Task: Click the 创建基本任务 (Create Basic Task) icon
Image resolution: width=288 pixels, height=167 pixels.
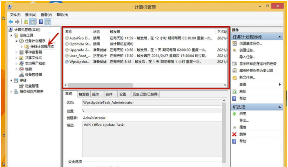Action: tap(234, 43)
